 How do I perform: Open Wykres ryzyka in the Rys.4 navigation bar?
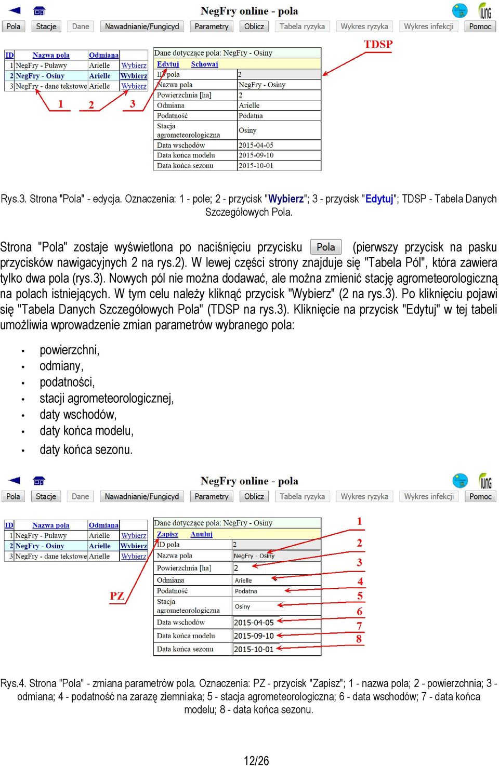pos(364,496)
